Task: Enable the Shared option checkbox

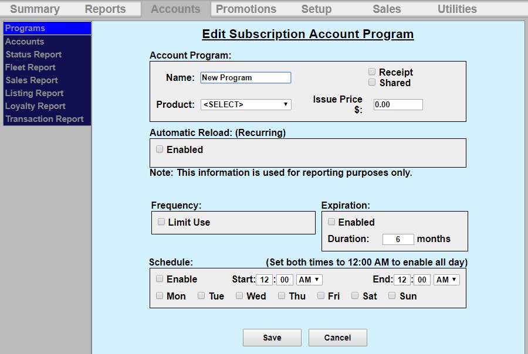Action: click(x=372, y=83)
